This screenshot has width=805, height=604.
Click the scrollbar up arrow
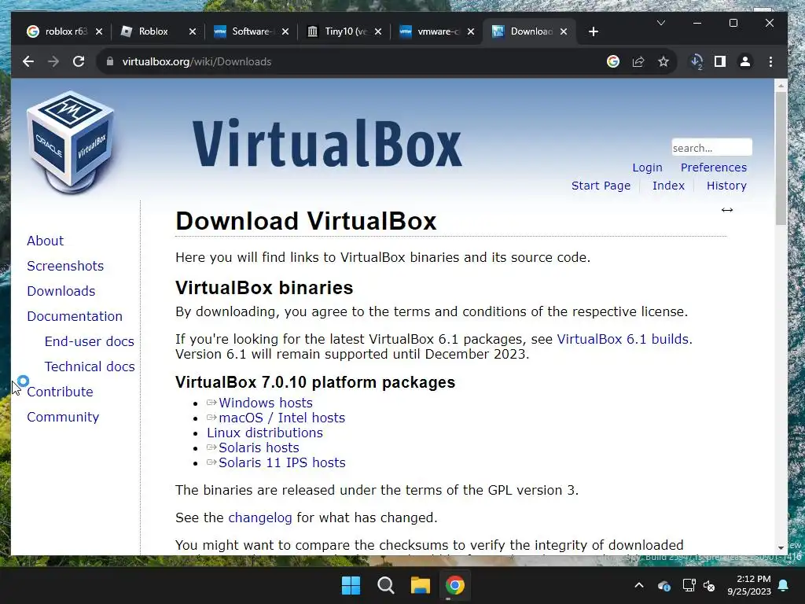781,85
